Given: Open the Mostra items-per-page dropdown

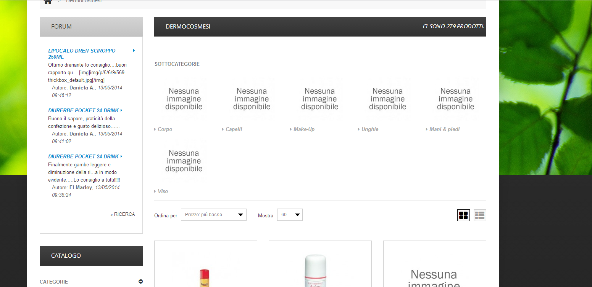Looking at the screenshot, I should click(290, 215).
